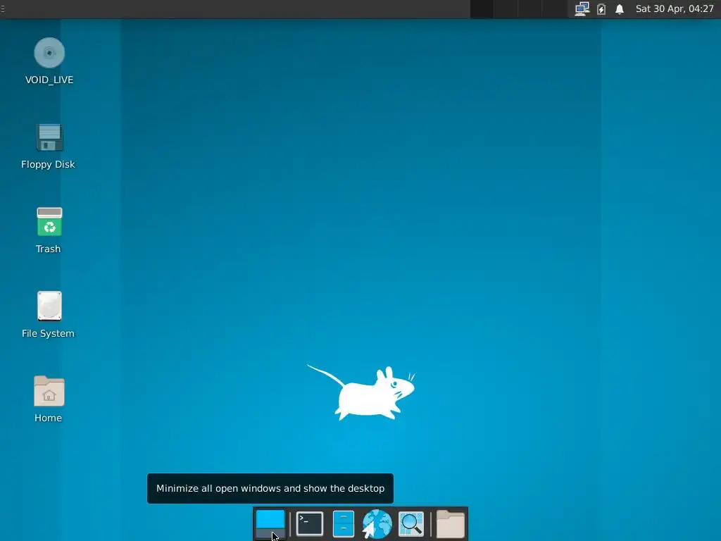721x541 pixels.
Task: Select the VOID_LIVE disc desktop icon
Action: [49, 53]
